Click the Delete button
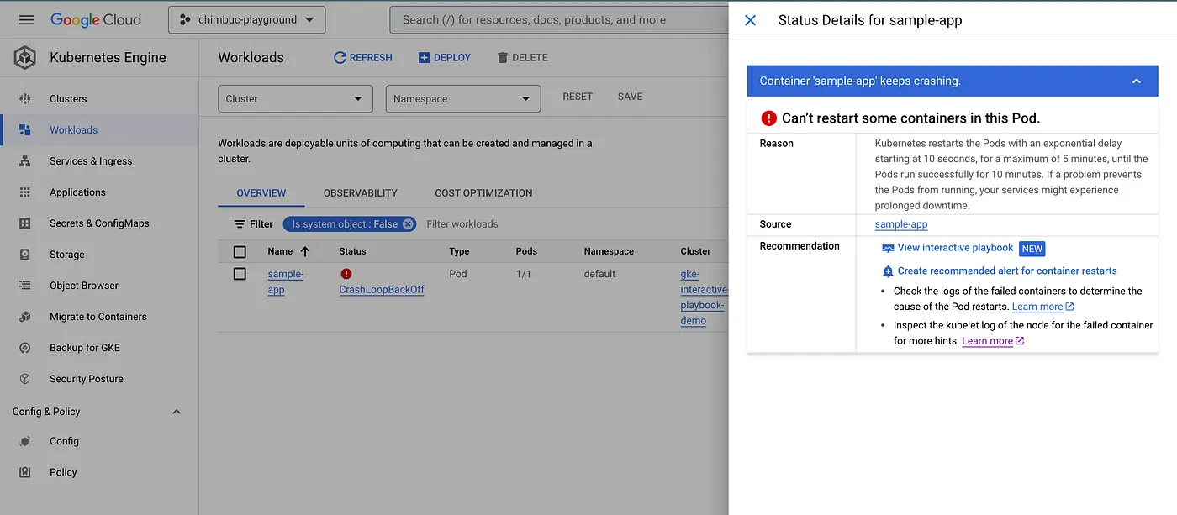 pos(522,58)
